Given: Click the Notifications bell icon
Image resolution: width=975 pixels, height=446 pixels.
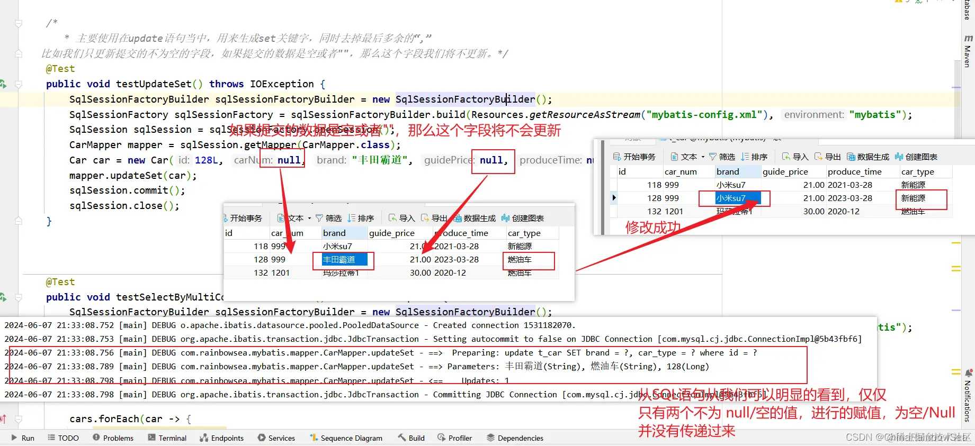Looking at the screenshot, I should pos(969,374).
